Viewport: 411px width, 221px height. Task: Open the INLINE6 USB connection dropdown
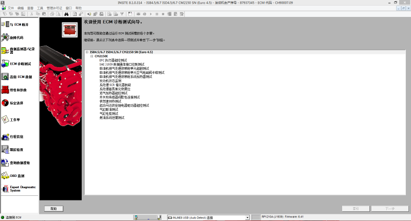(247, 217)
